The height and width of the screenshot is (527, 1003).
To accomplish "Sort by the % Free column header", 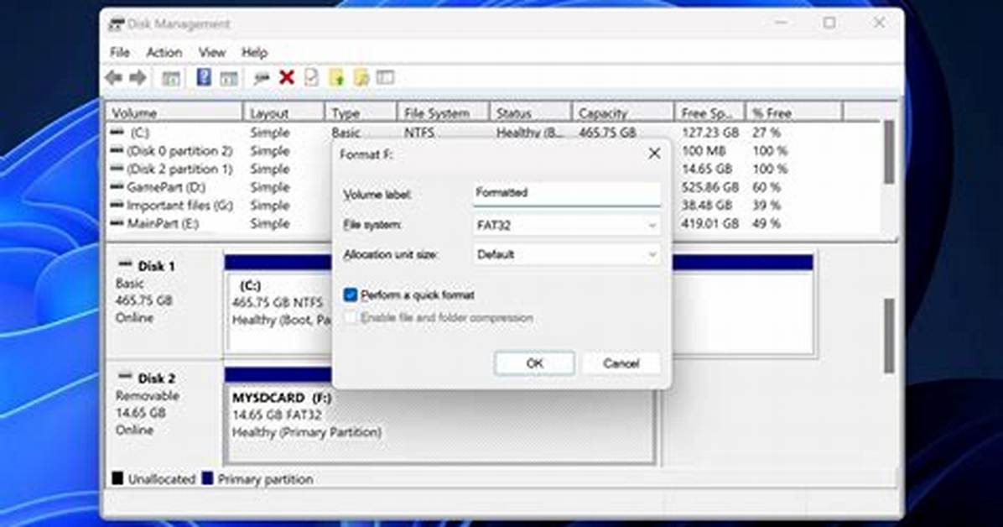I will point(794,112).
